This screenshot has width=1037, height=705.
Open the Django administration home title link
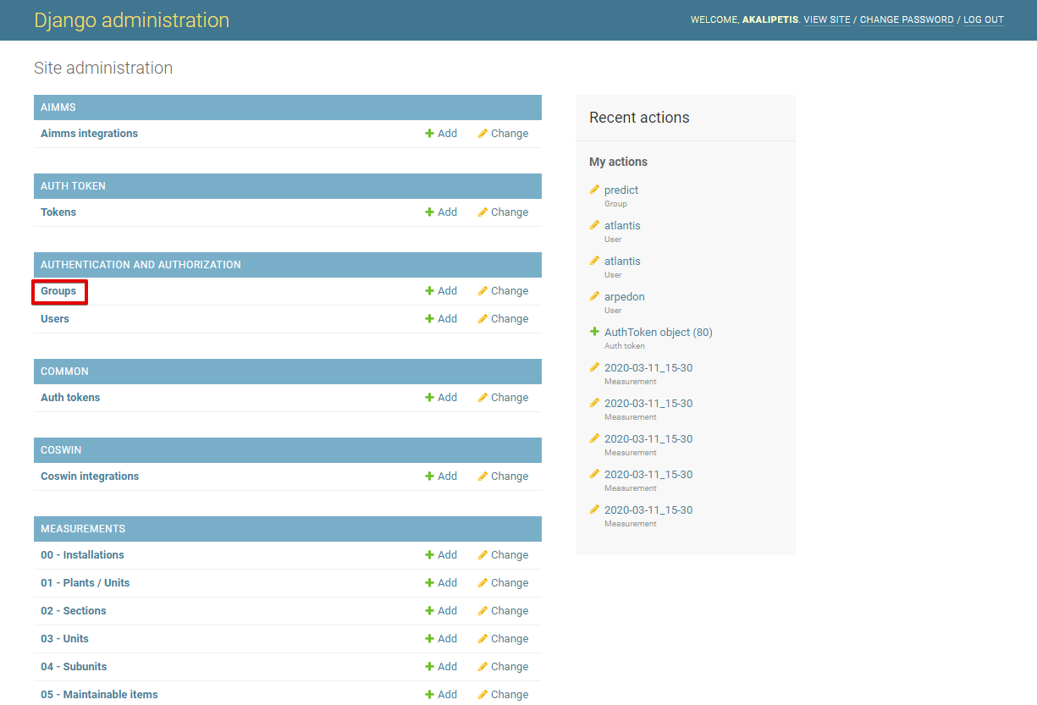pyautogui.click(x=131, y=20)
